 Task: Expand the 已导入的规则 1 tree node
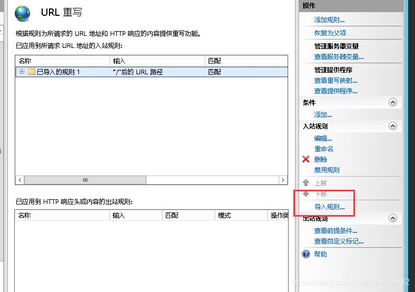click(22, 72)
